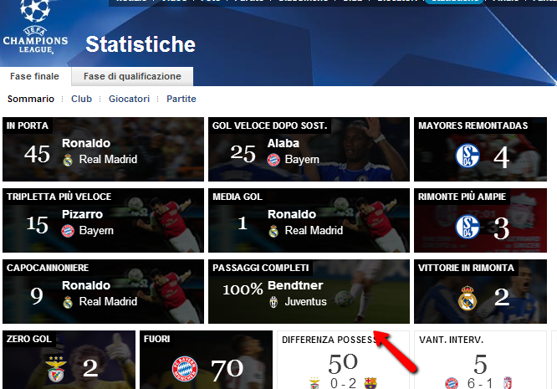557x389 pixels.
Task: Open the Club statistics link
Action: [x=81, y=99]
